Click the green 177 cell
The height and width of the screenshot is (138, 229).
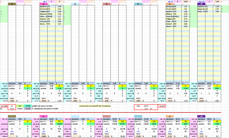[20, 106]
